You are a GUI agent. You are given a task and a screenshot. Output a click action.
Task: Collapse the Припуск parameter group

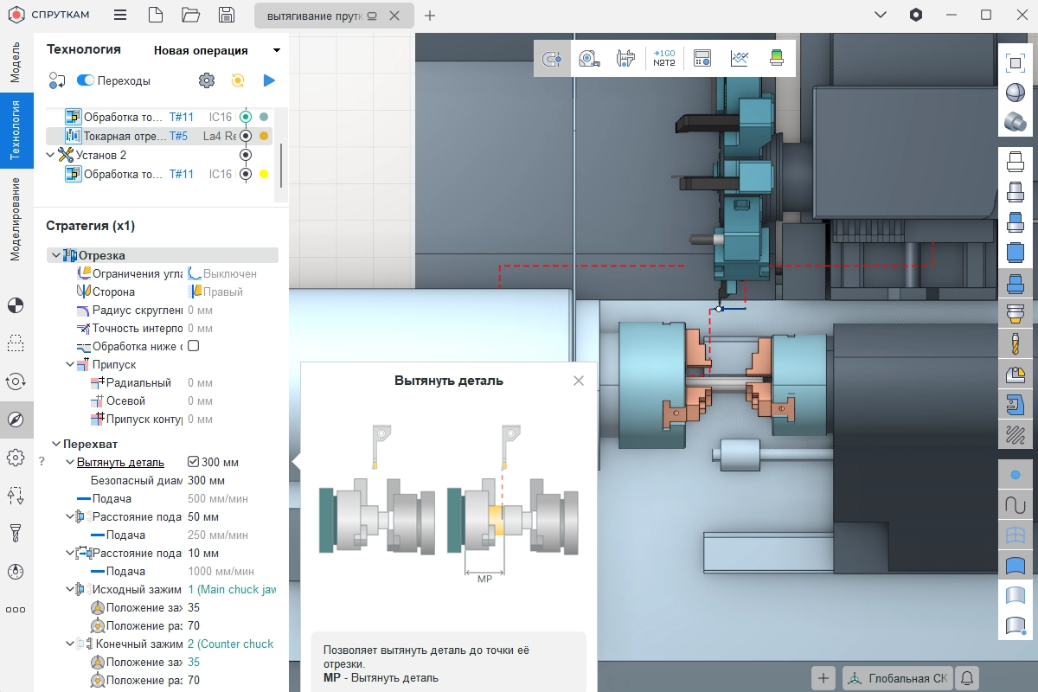pos(70,365)
